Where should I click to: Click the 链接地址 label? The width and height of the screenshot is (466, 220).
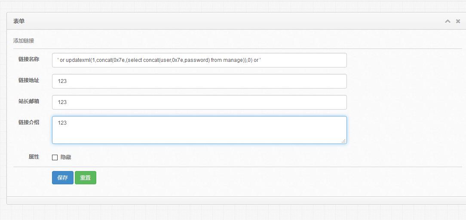click(x=28, y=80)
